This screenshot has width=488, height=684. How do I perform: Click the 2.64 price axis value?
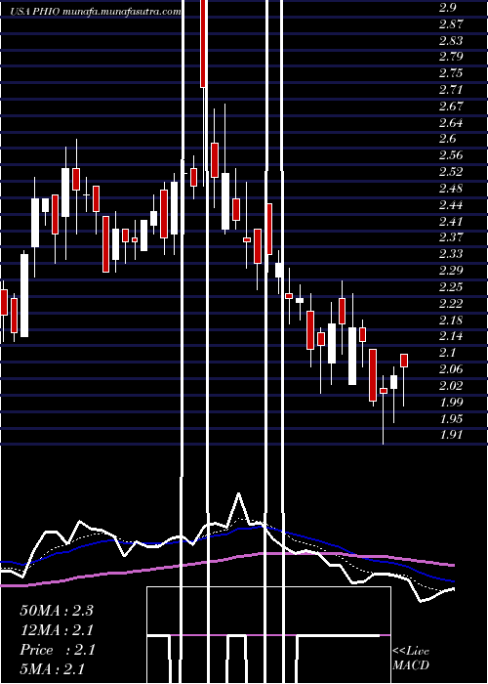[451, 122]
